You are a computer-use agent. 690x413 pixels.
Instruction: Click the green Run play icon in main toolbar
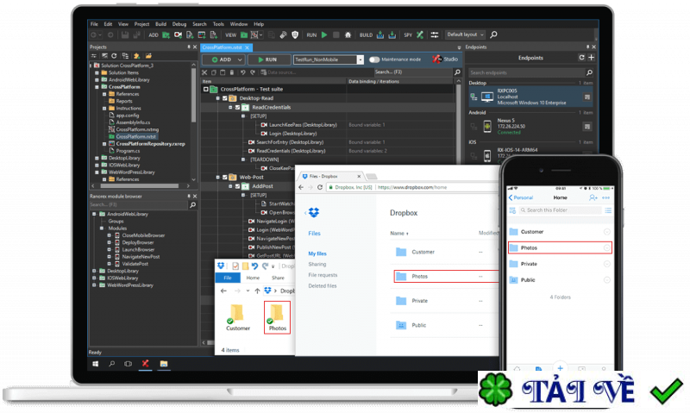[x=324, y=34]
